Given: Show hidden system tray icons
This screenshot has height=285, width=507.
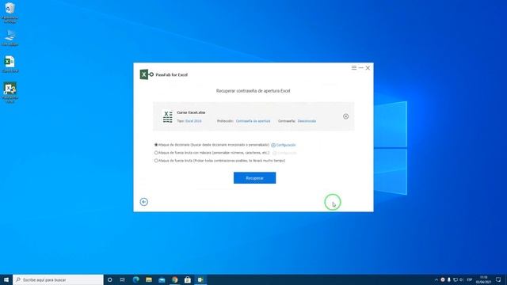Looking at the screenshot, I should pyautogui.click(x=436, y=279).
